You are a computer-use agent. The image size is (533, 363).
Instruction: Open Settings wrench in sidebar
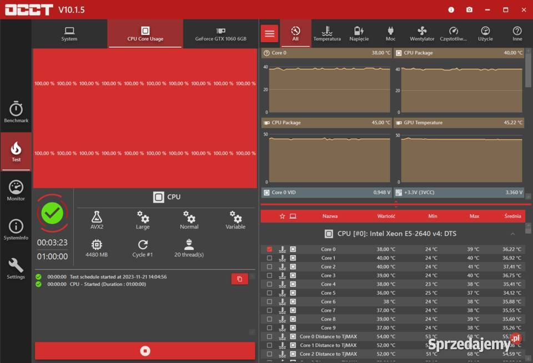coord(16,269)
